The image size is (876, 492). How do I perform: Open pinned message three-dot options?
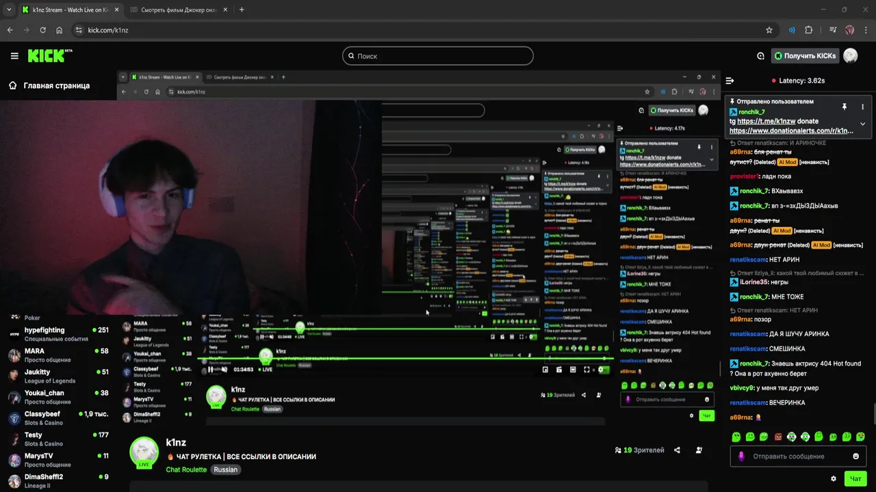[x=862, y=107]
